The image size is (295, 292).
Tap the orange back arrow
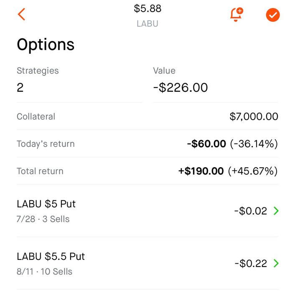21,14
